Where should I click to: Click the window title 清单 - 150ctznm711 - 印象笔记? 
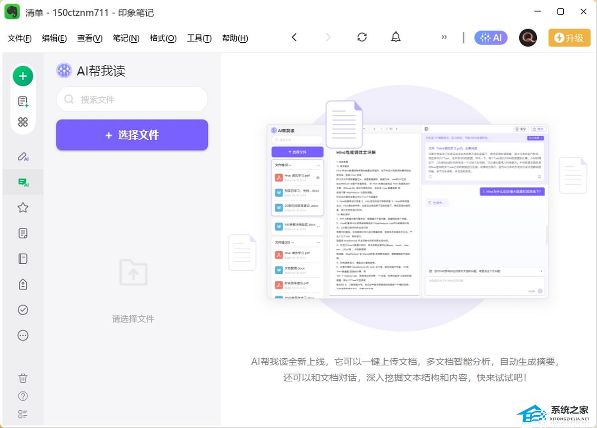point(90,12)
